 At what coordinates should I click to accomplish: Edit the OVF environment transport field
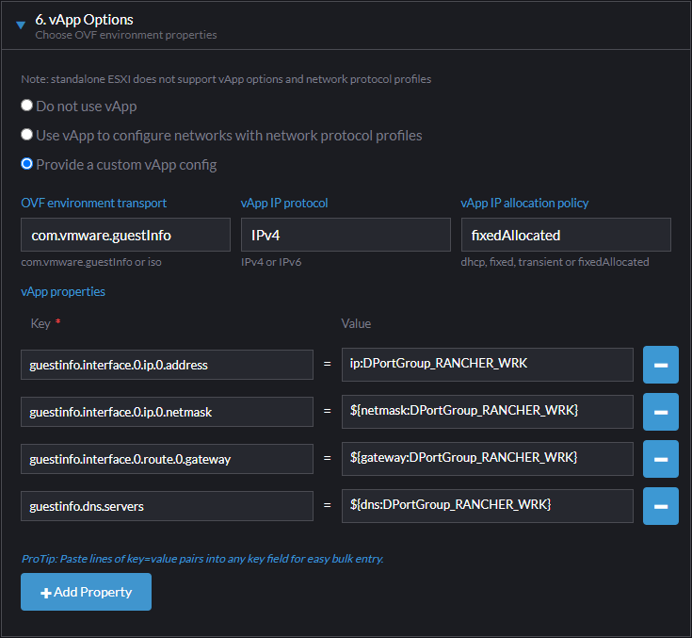click(x=125, y=235)
